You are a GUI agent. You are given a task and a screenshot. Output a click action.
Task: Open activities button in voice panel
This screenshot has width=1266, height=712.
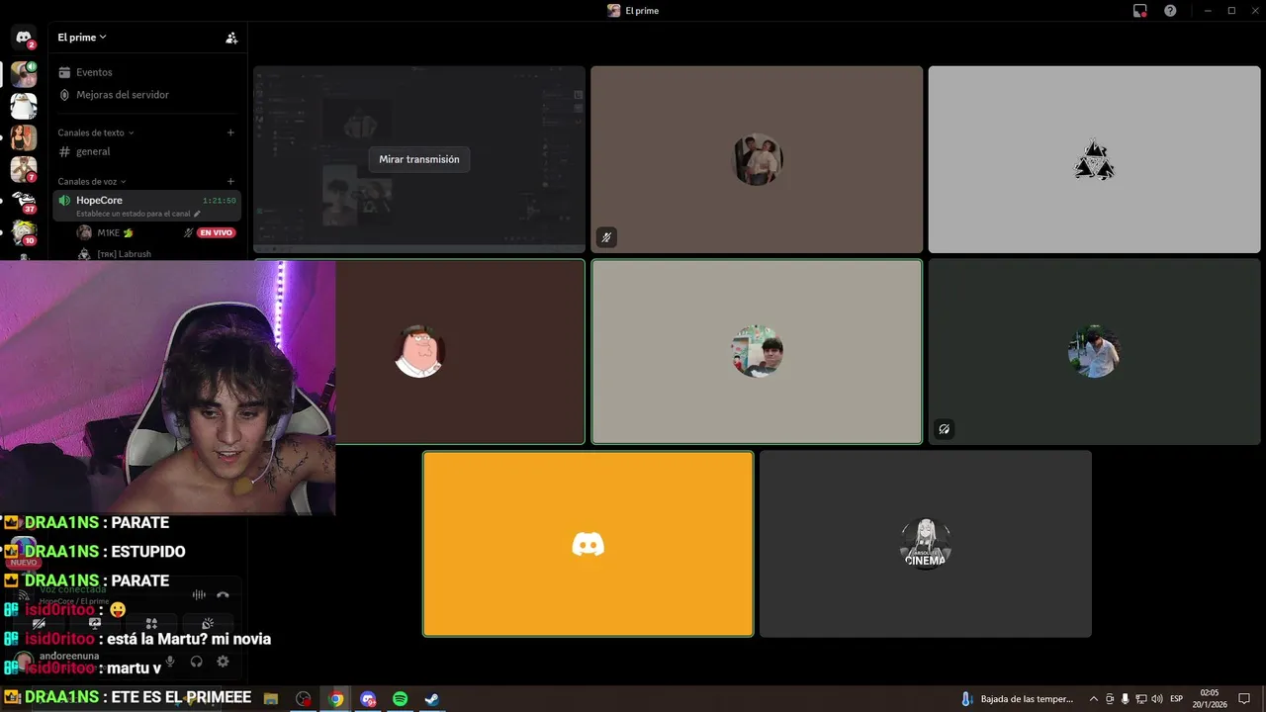(x=151, y=624)
